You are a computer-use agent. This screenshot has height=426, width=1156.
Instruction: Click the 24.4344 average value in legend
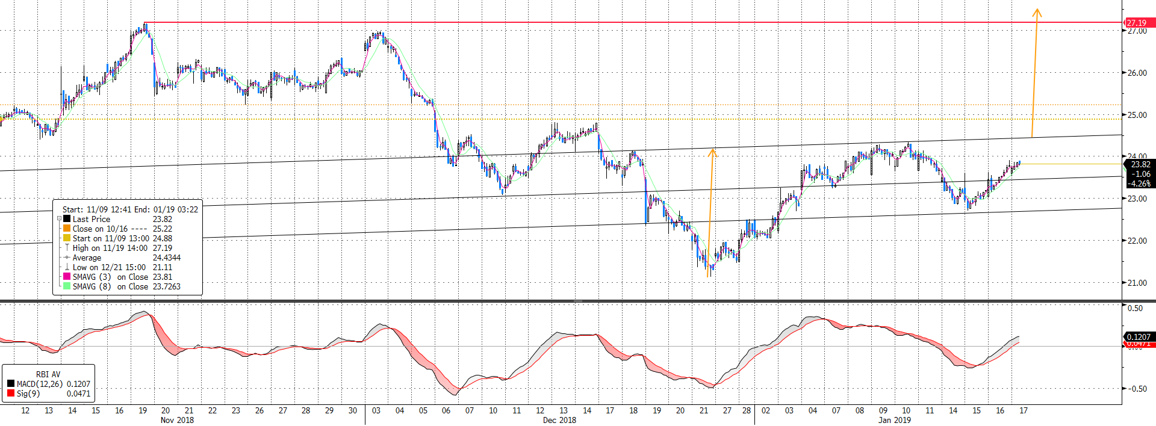[x=167, y=258]
